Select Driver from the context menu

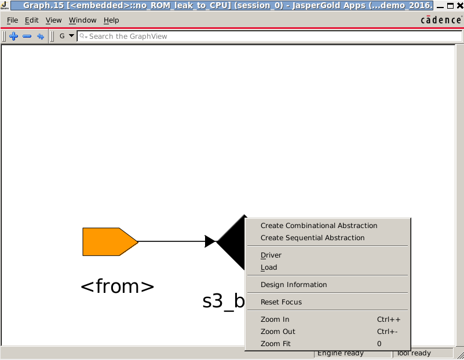tap(328, 255)
